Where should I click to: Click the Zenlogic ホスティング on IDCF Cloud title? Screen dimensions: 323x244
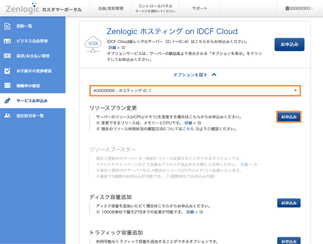(x=172, y=32)
